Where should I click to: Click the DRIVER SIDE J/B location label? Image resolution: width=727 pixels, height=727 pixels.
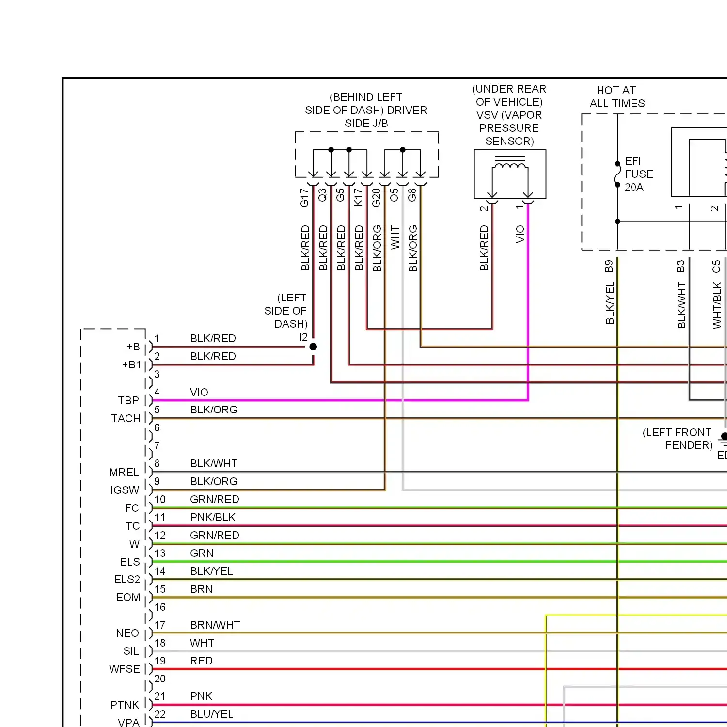pos(366,110)
